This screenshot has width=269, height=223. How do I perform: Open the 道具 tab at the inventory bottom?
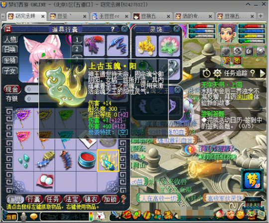15,200
